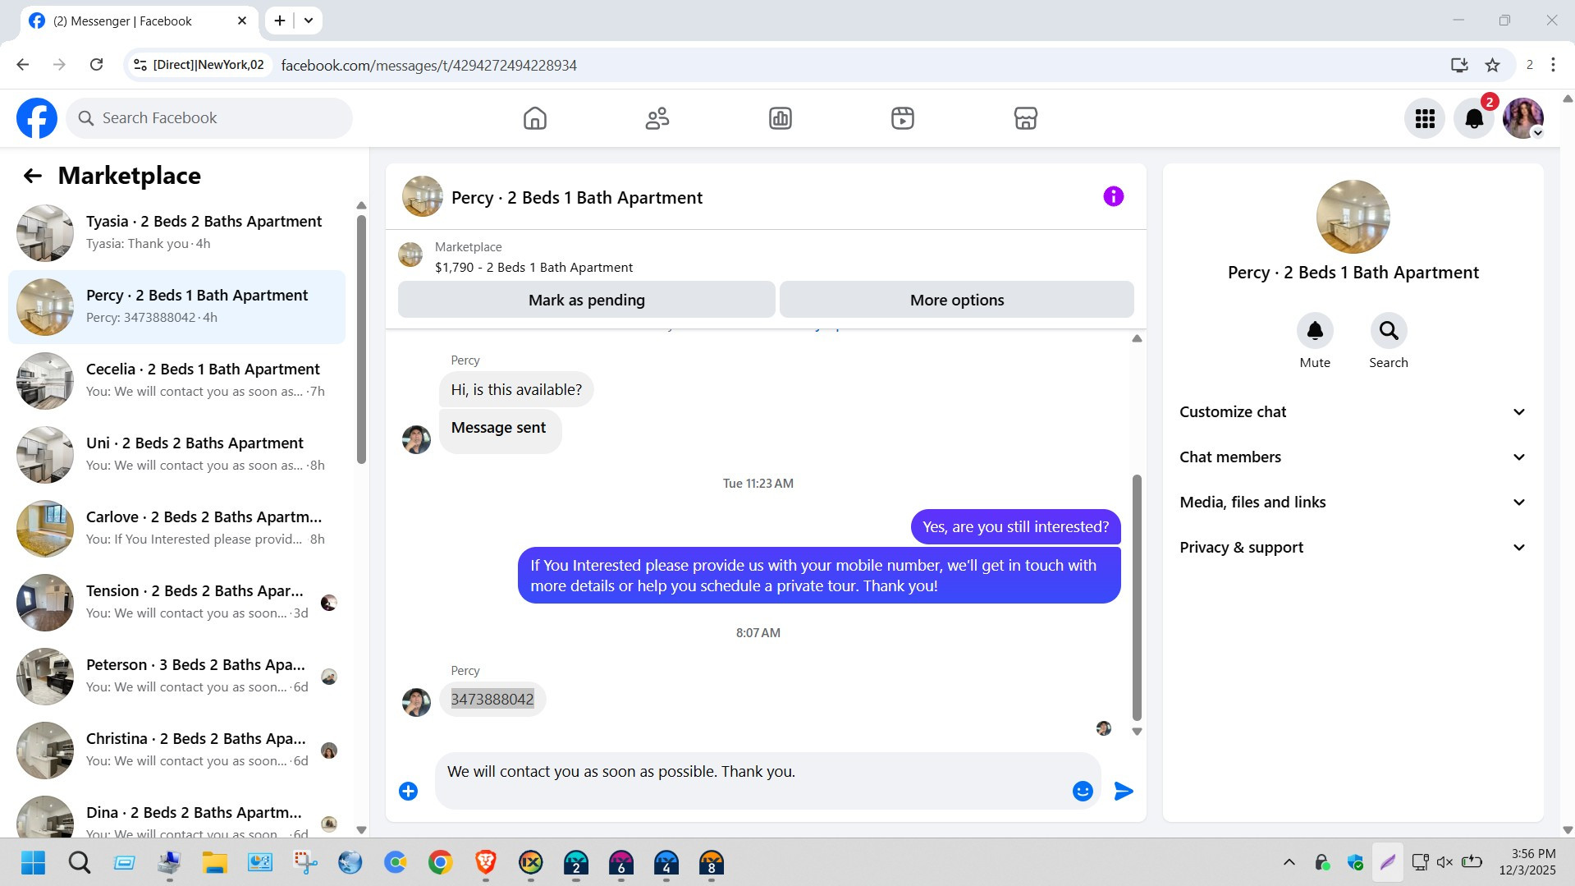
Task: Open Windows Start menu
Action: 34,863
